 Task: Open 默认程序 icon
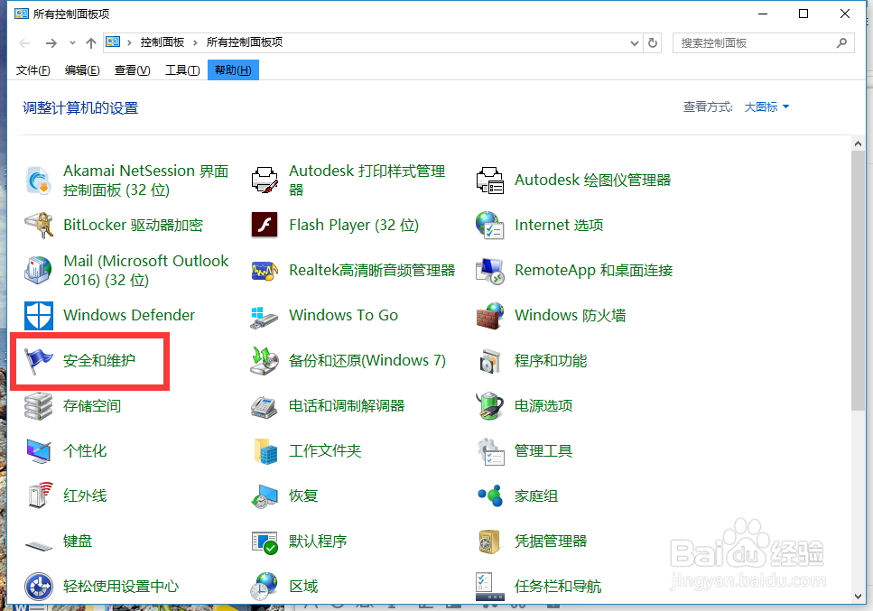point(265,542)
